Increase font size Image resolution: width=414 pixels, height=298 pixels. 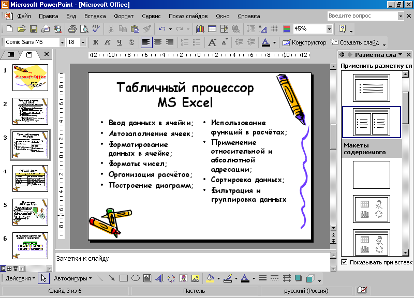coord(212,42)
